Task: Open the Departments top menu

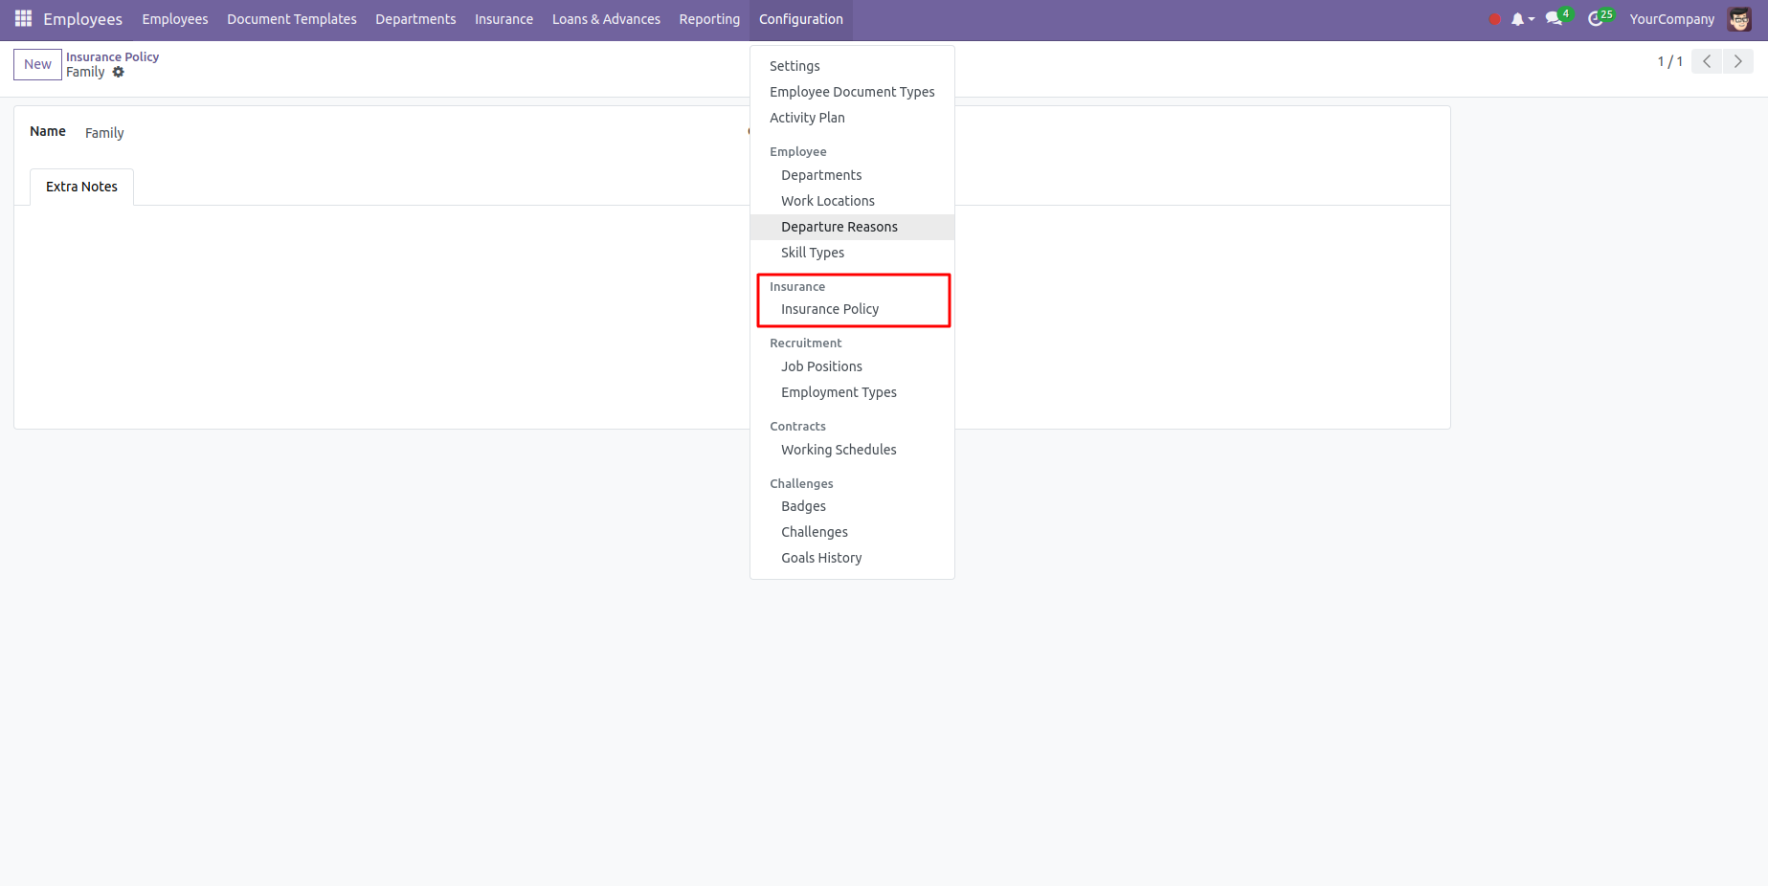Action: 415,19
